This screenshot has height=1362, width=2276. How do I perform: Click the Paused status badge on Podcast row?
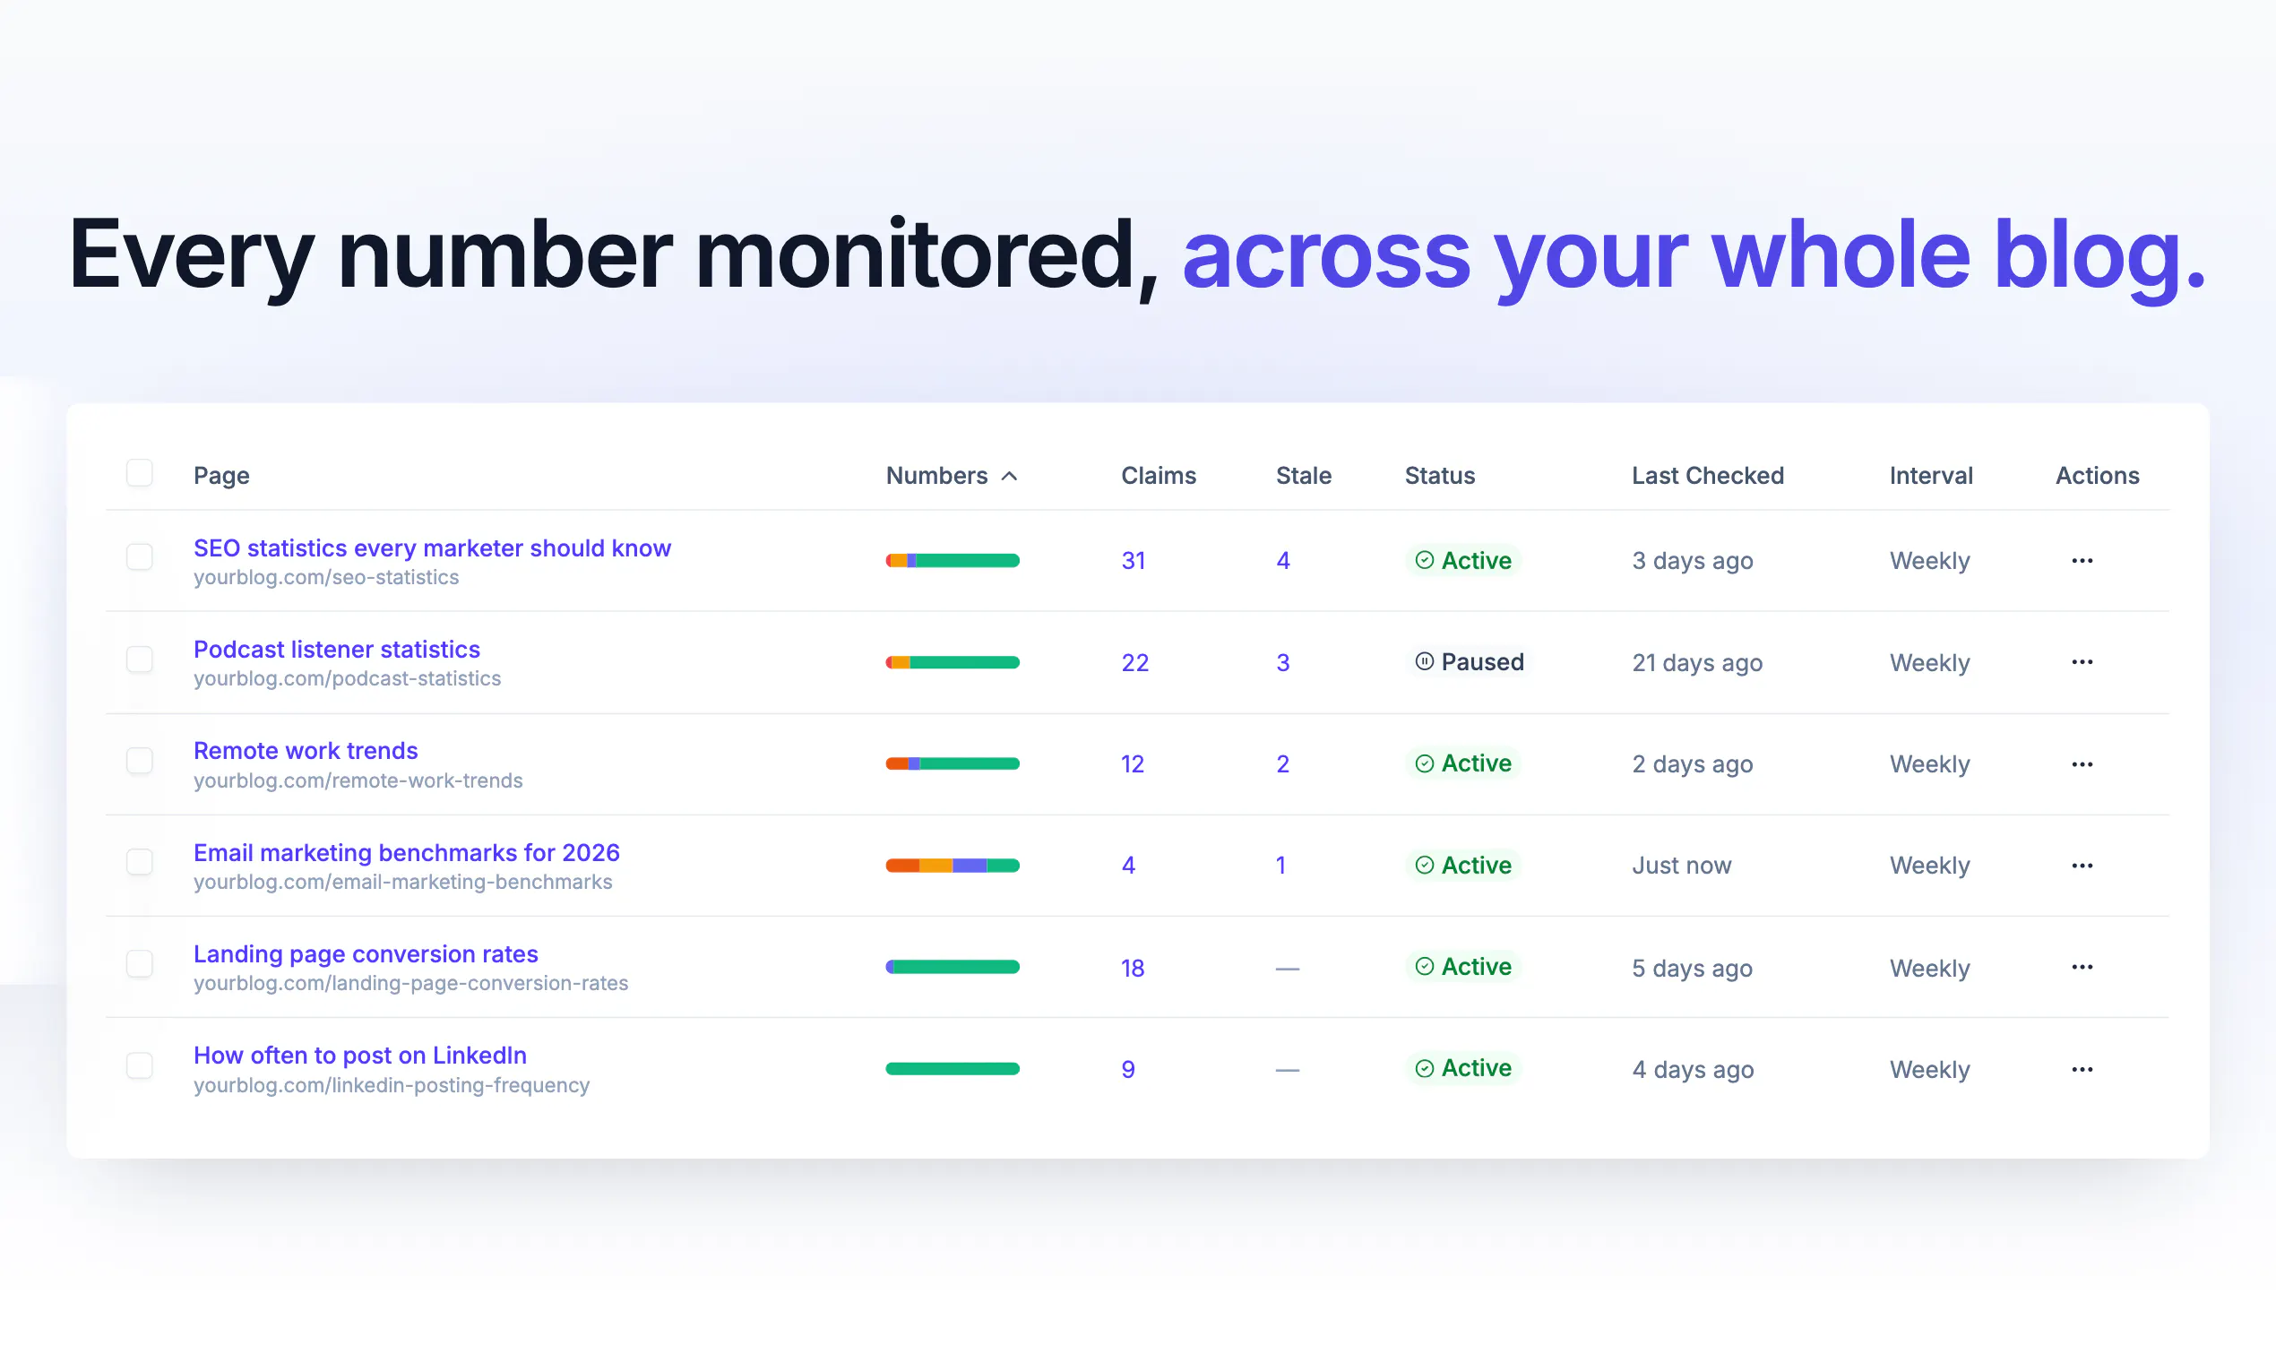click(x=1469, y=661)
